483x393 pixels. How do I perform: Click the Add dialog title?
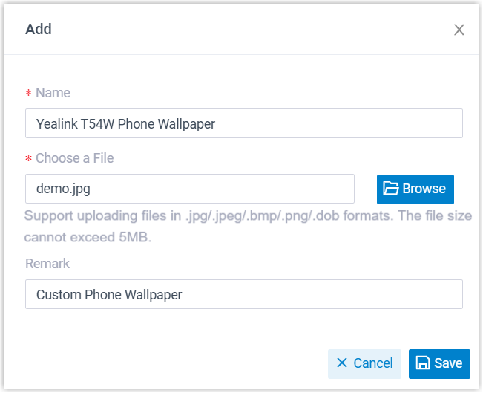point(39,30)
